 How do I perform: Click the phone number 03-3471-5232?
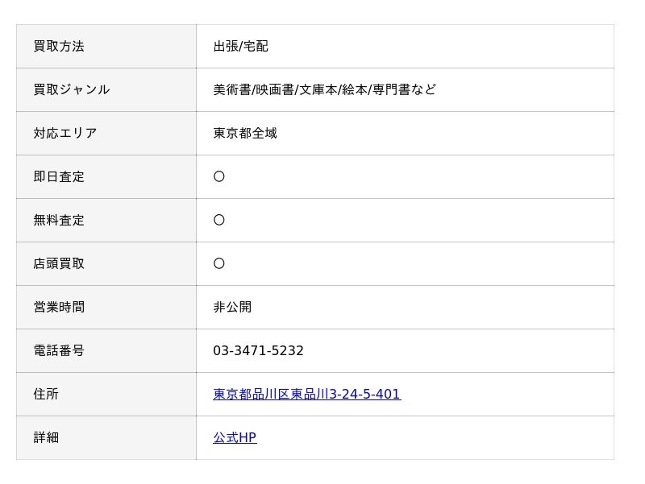(258, 350)
